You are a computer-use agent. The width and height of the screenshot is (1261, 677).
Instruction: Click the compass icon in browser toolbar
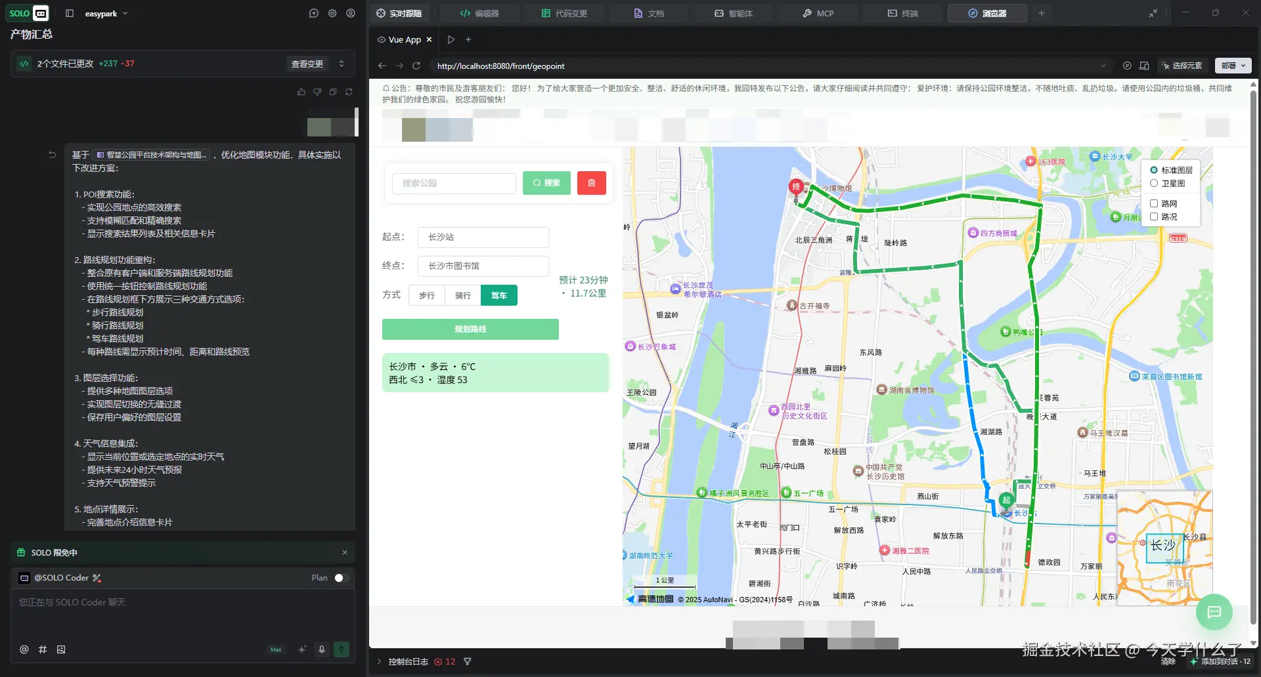point(1127,66)
